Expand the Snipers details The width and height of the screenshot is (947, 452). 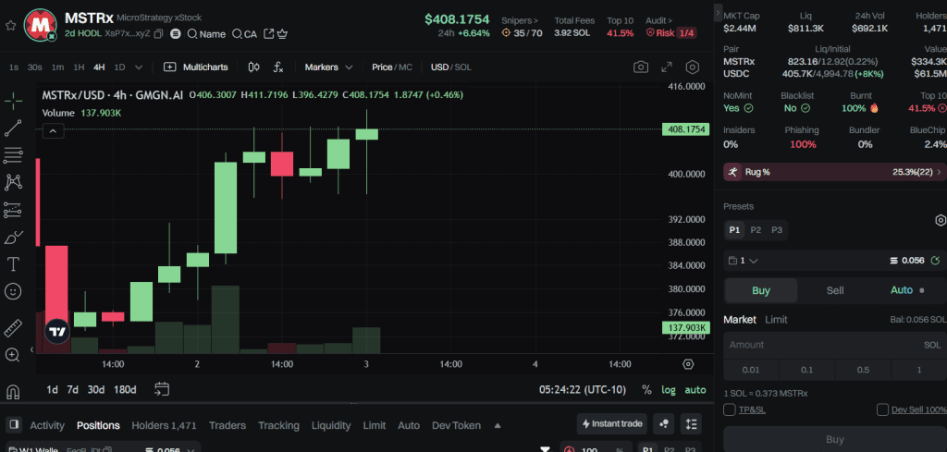tap(520, 20)
